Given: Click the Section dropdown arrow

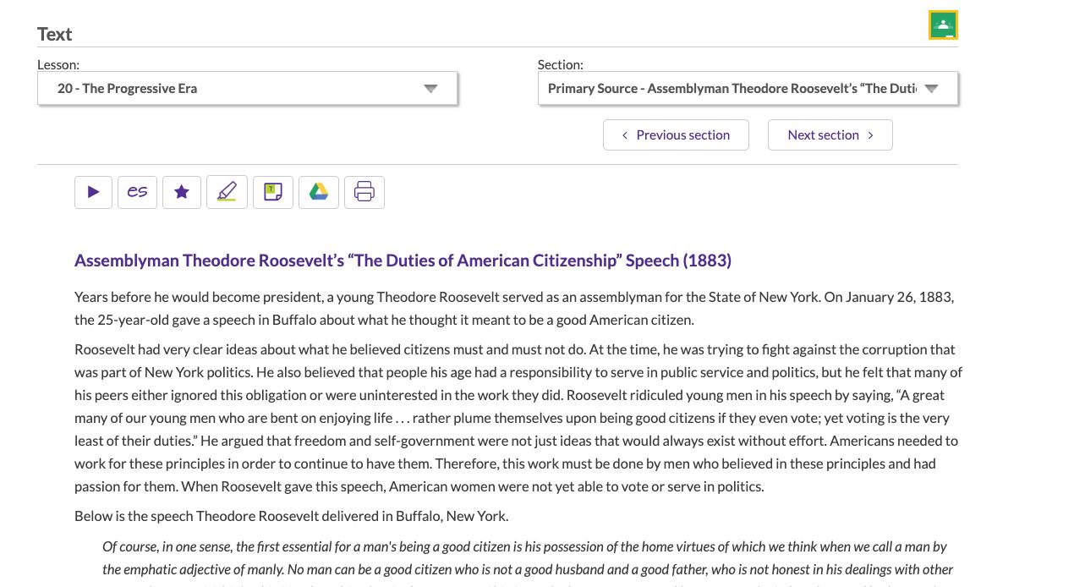Looking at the screenshot, I should click(x=931, y=88).
